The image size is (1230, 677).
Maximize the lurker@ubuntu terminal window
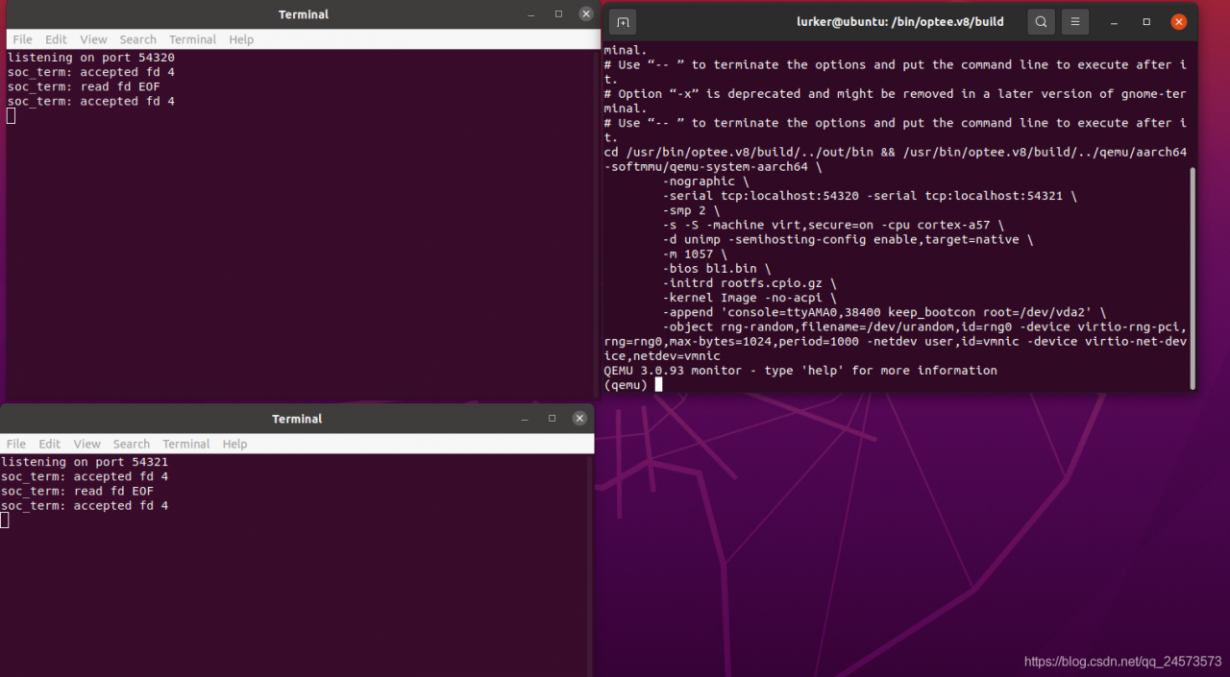coord(1146,22)
